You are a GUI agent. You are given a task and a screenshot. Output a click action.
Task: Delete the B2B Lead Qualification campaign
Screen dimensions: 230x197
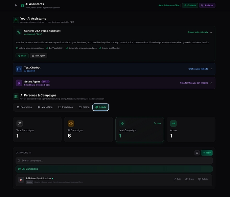(203, 179)
